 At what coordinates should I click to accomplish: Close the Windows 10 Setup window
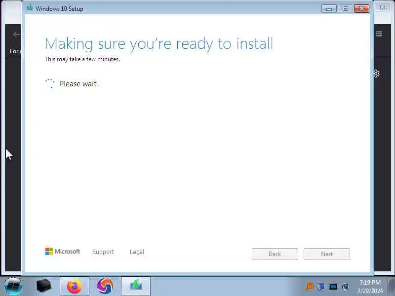361,9
